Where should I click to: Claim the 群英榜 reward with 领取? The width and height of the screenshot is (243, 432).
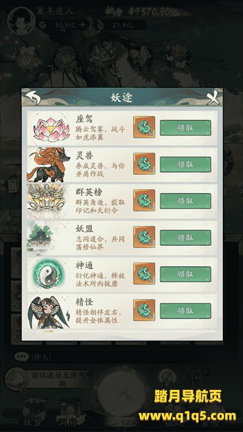186,201
